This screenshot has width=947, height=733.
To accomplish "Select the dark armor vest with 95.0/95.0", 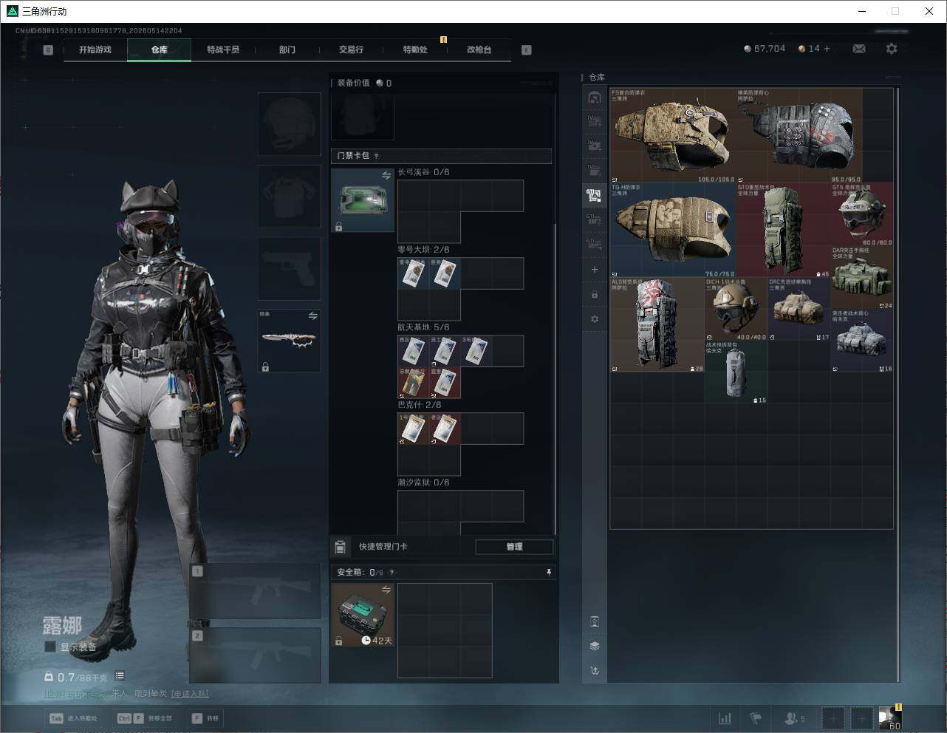I will (x=799, y=136).
